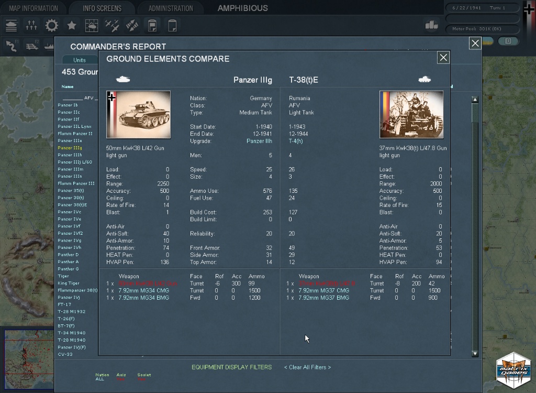This screenshot has height=393, width=536.
Task: Click the T-38(t)E tank photo
Action: click(x=411, y=115)
